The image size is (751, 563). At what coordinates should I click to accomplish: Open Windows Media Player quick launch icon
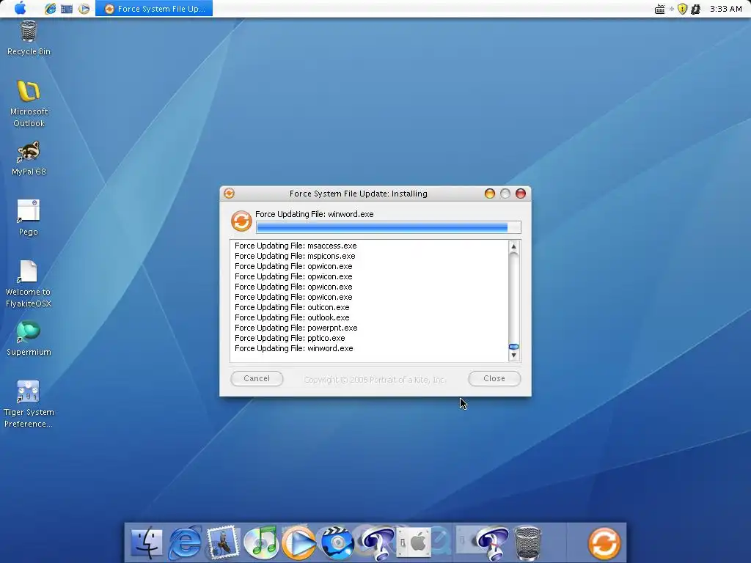coord(84,9)
